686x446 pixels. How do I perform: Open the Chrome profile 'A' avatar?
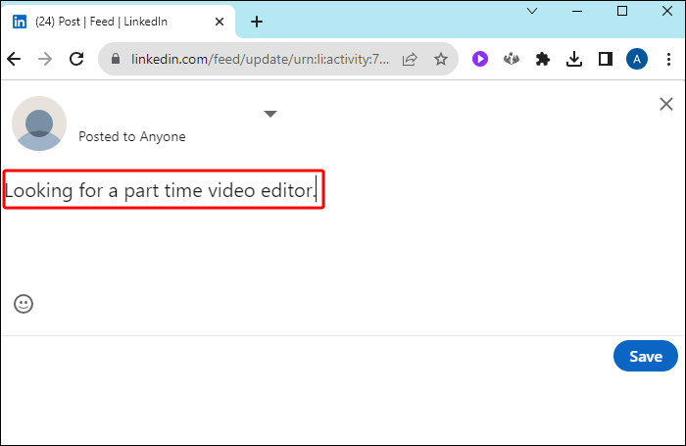coord(637,59)
